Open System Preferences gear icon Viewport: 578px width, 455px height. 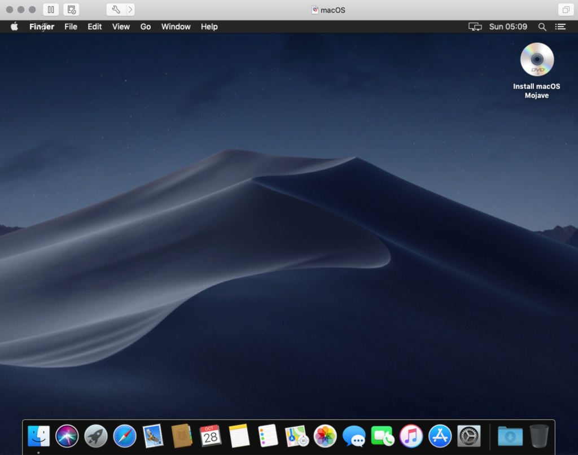coord(468,436)
